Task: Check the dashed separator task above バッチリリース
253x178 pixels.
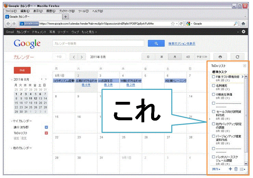Action: click(x=213, y=149)
